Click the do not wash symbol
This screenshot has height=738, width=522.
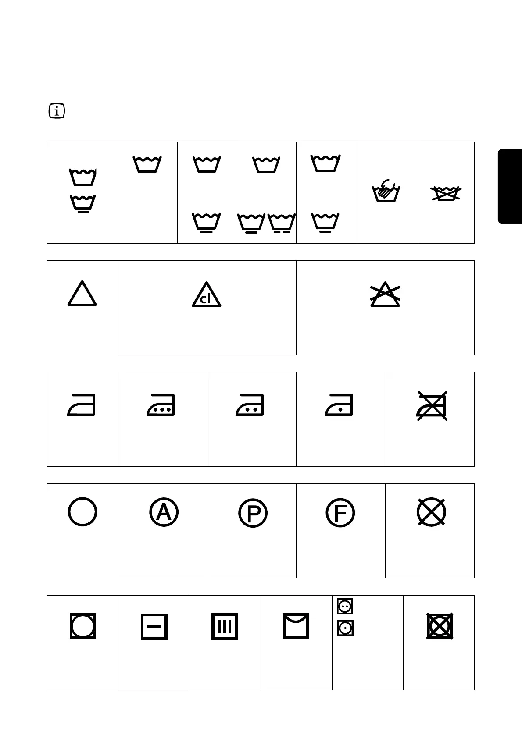(446, 193)
